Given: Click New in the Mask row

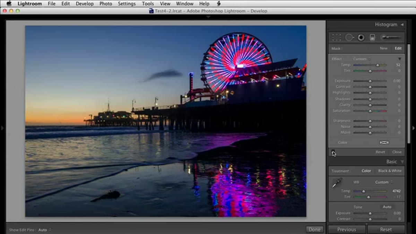Looking at the screenshot, I should coord(383,48).
